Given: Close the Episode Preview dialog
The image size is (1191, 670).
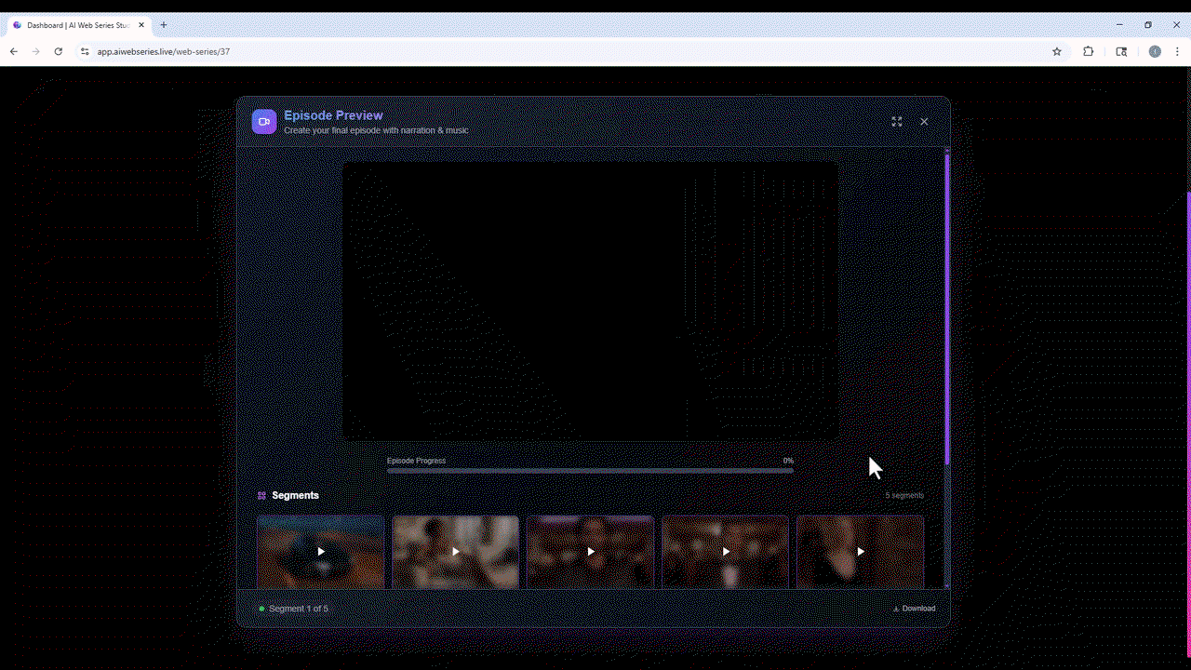Looking at the screenshot, I should click(924, 122).
